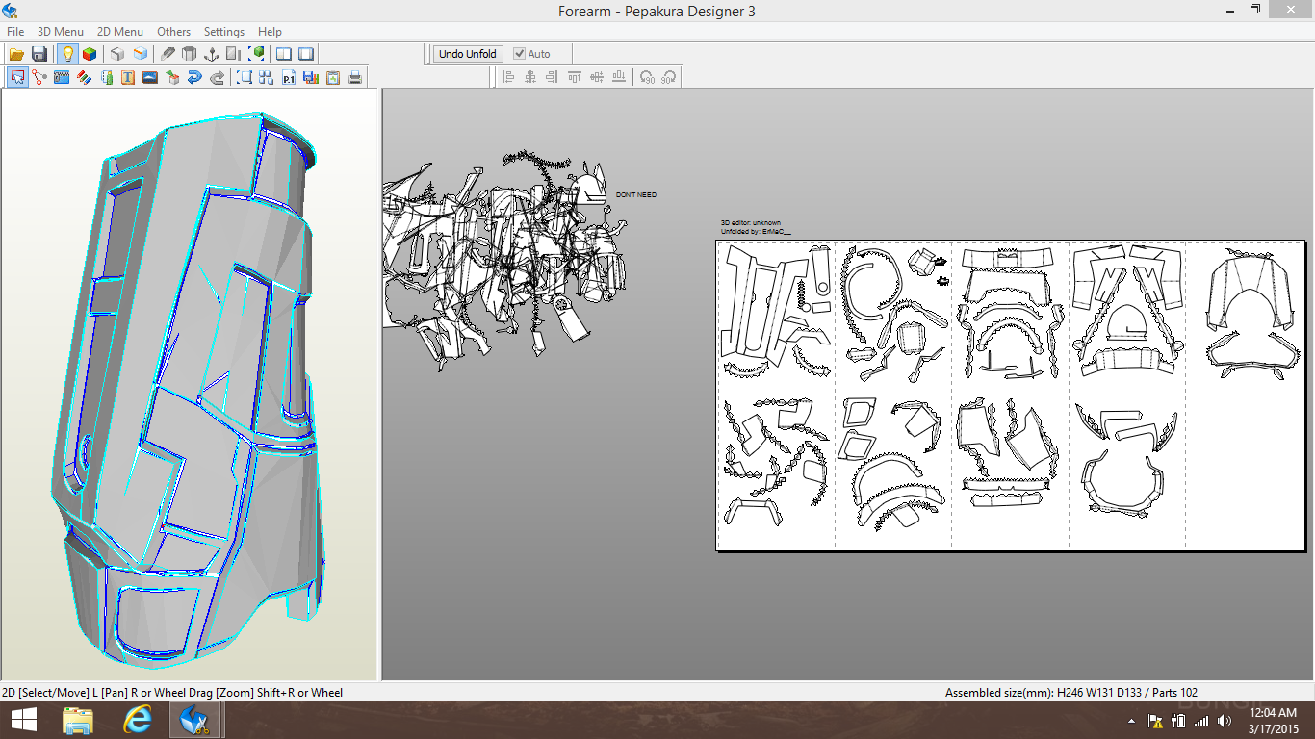Click the Undo Unfold button
1315x739 pixels.
coord(467,54)
